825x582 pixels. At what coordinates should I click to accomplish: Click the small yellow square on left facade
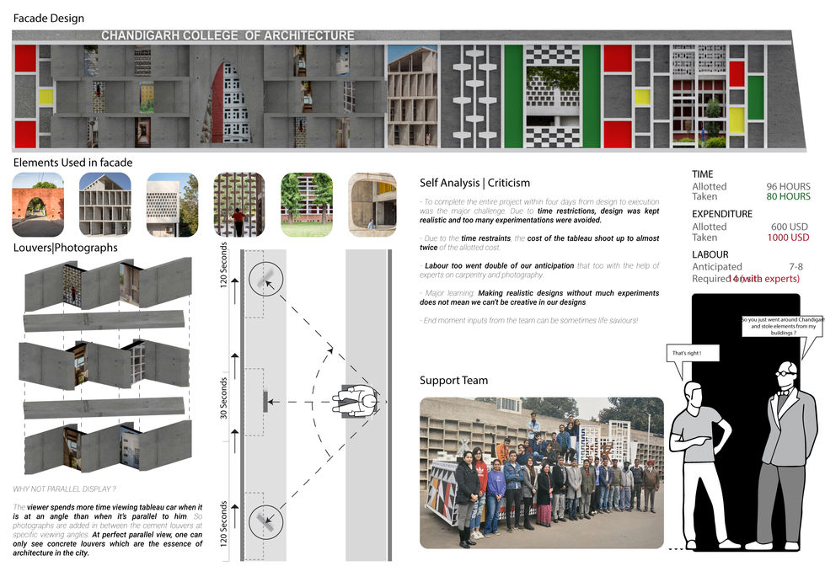tap(46, 97)
